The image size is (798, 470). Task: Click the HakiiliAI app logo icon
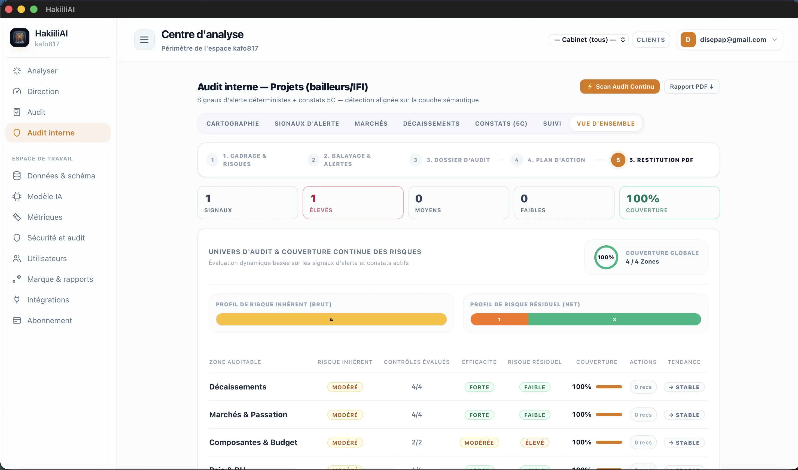pos(19,38)
